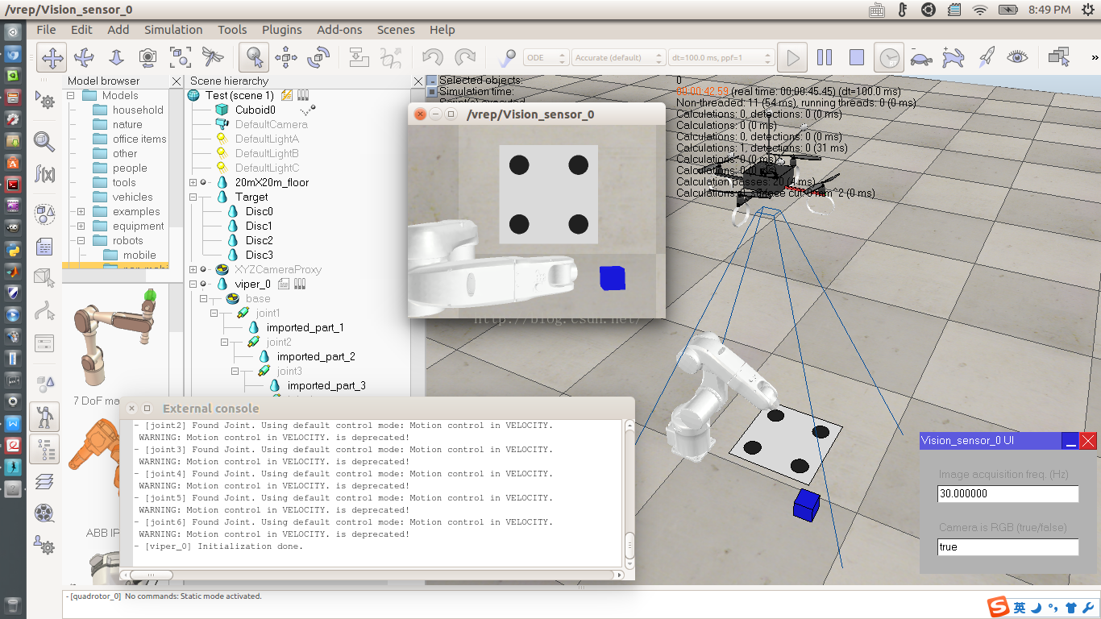Toggle real-time simulation mode
Screen dimensions: 1101x619
pyautogui.click(x=889, y=57)
